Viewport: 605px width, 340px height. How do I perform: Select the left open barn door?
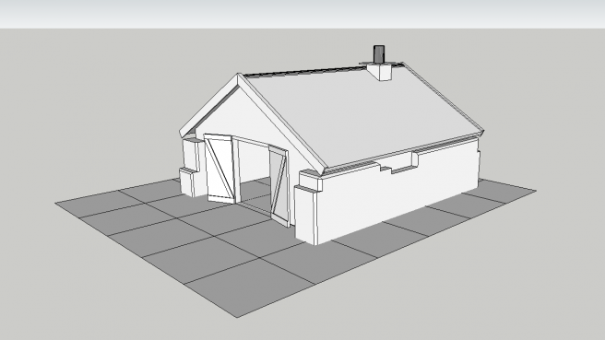click(x=219, y=169)
